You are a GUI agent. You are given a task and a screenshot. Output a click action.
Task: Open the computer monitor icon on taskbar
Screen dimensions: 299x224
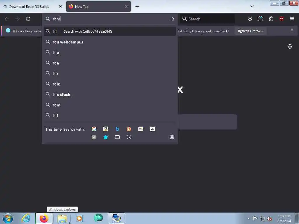[x=116, y=218]
